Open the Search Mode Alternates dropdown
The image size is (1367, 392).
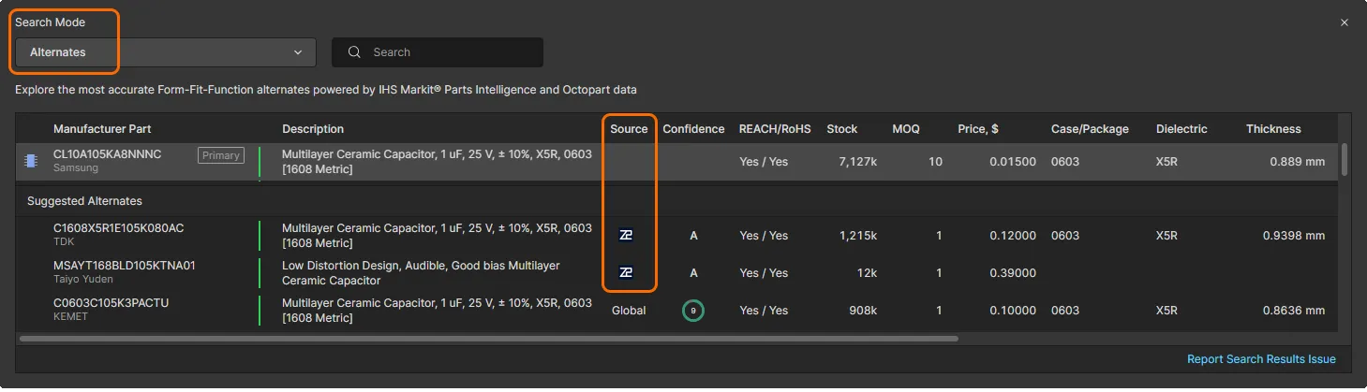point(165,52)
